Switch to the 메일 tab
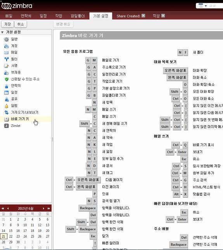The width and height of the screenshot is (223, 250). pos(9,16)
